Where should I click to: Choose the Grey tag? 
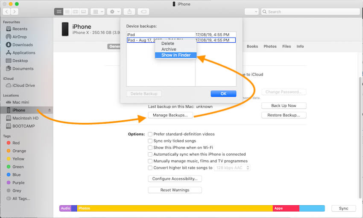17,191
